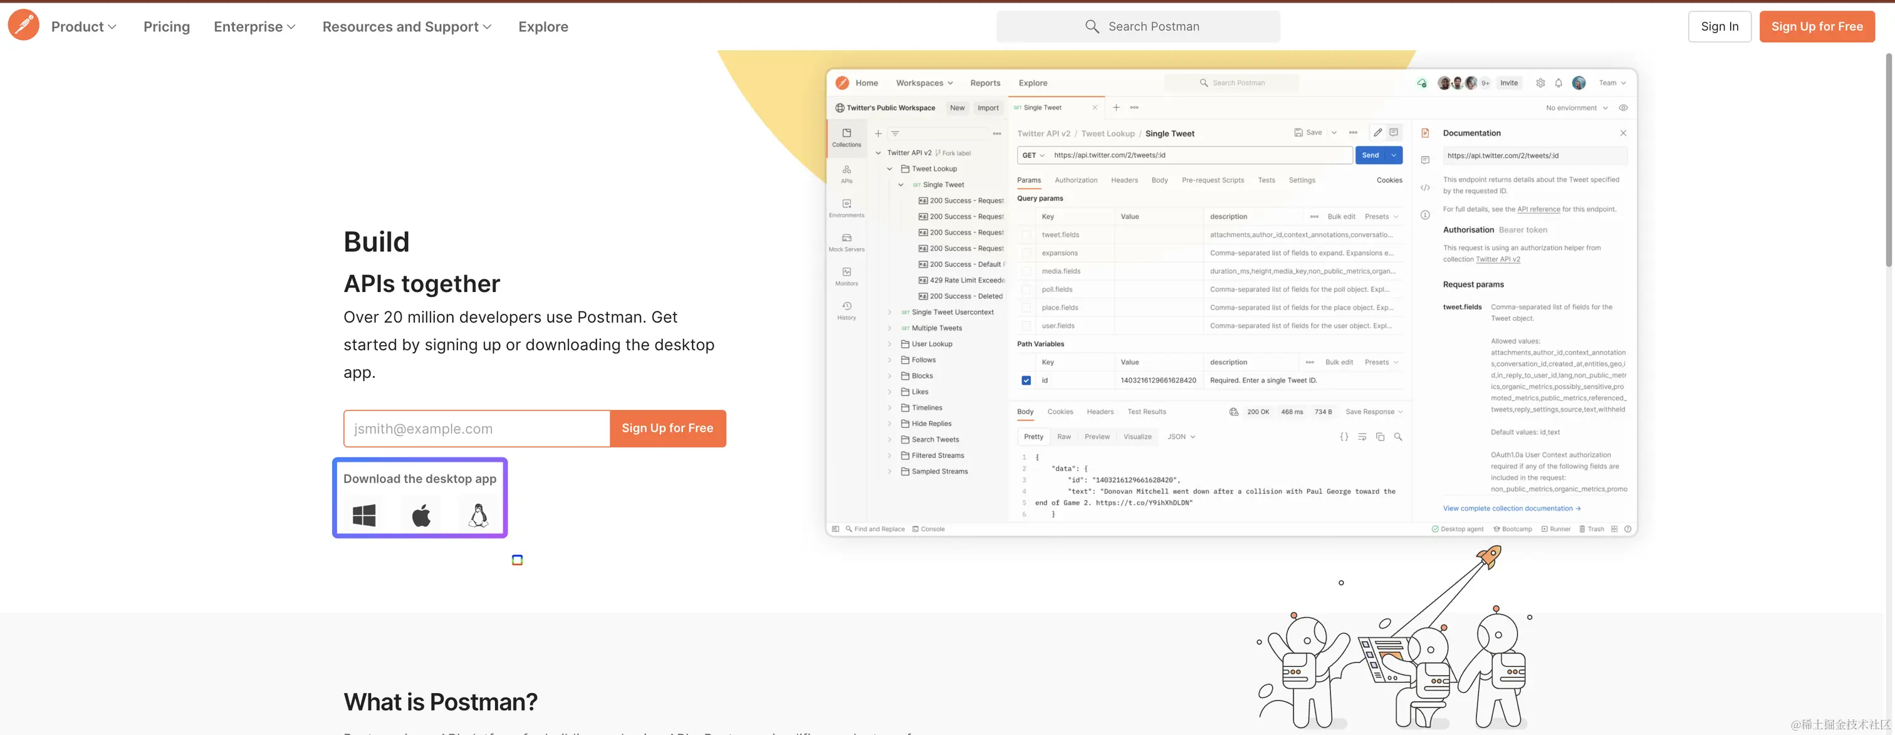Screen dimensions: 1895x735
Task: Check the tweet.fields query param checkbox
Action: click(1025, 235)
